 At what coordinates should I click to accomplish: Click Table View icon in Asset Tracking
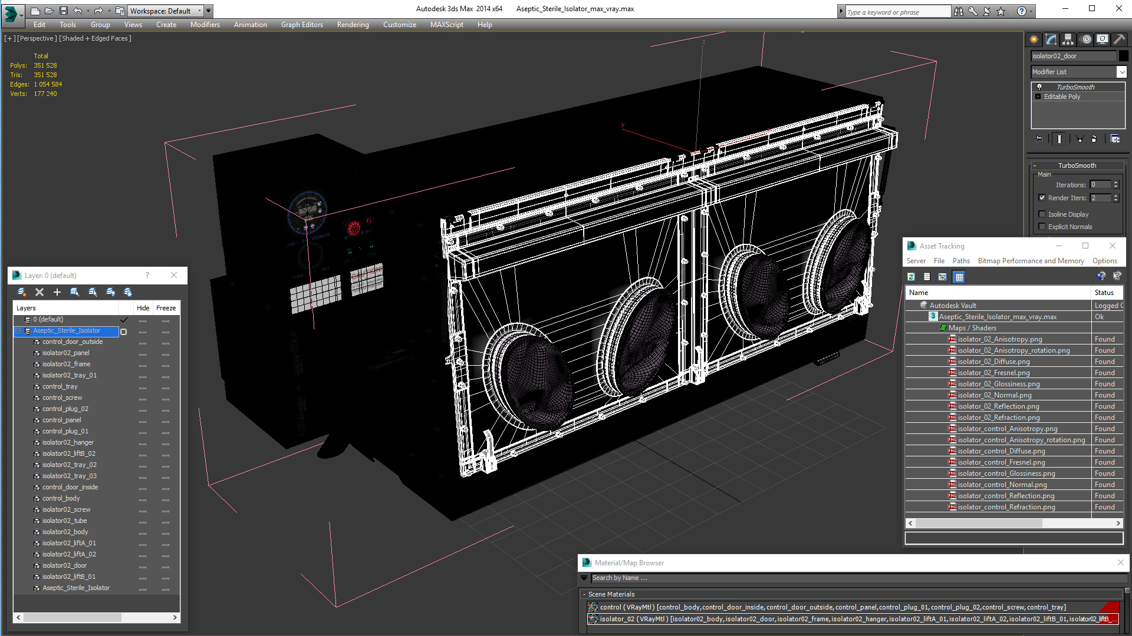tap(959, 277)
